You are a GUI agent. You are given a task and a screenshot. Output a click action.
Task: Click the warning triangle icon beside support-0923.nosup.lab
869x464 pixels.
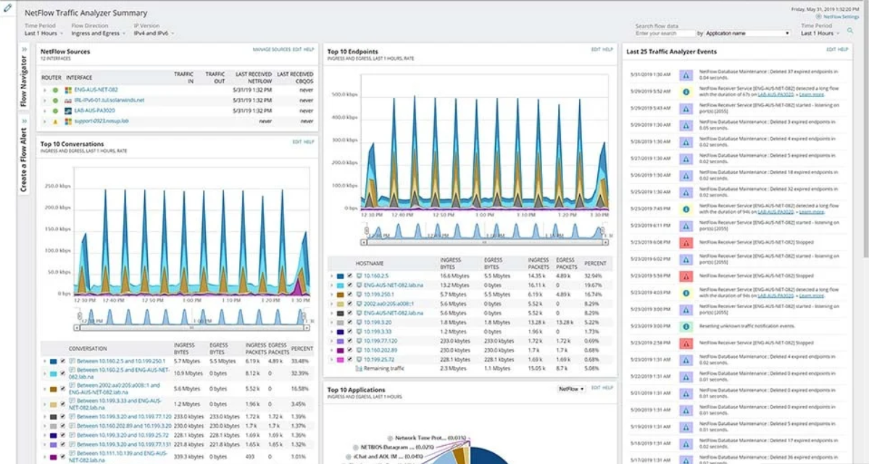pos(55,121)
